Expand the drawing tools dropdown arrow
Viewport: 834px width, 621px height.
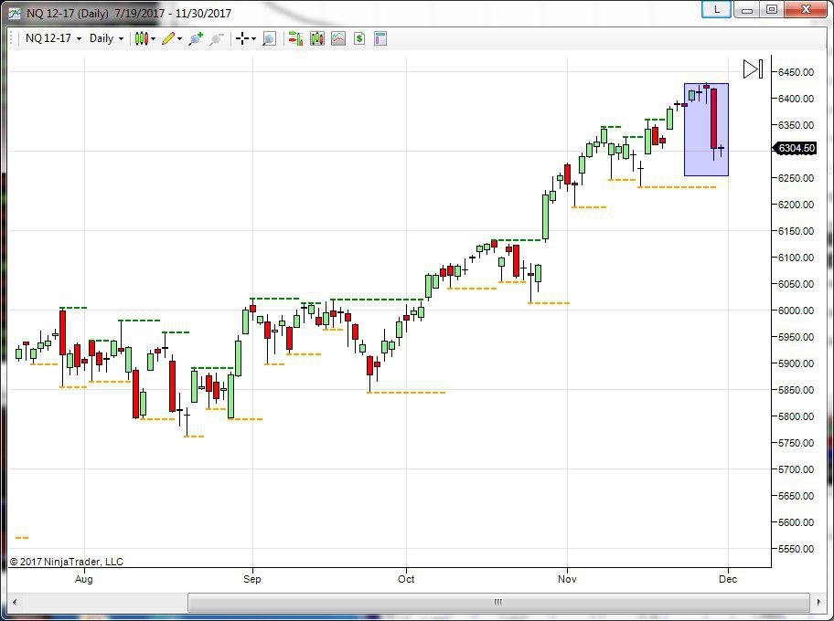tap(180, 38)
